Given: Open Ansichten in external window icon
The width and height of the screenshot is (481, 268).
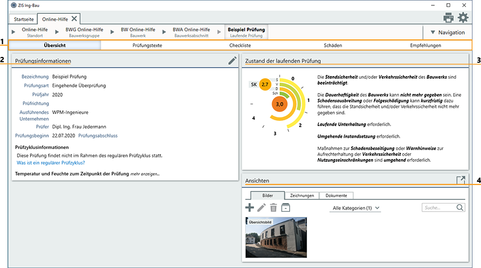Looking at the screenshot, I should 461,180.
